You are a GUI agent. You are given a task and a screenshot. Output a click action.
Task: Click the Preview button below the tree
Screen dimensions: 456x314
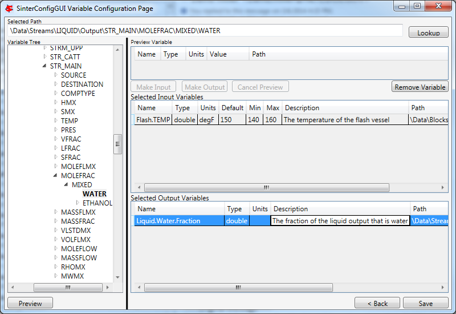click(x=30, y=303)
